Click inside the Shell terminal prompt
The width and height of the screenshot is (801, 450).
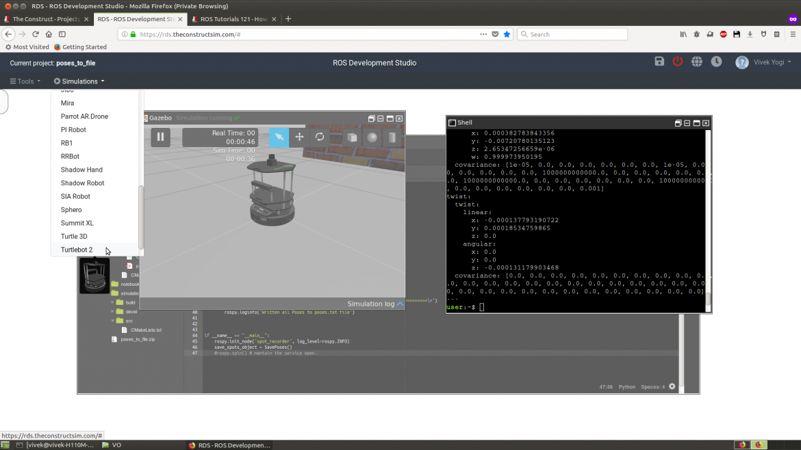pos(482,307)
